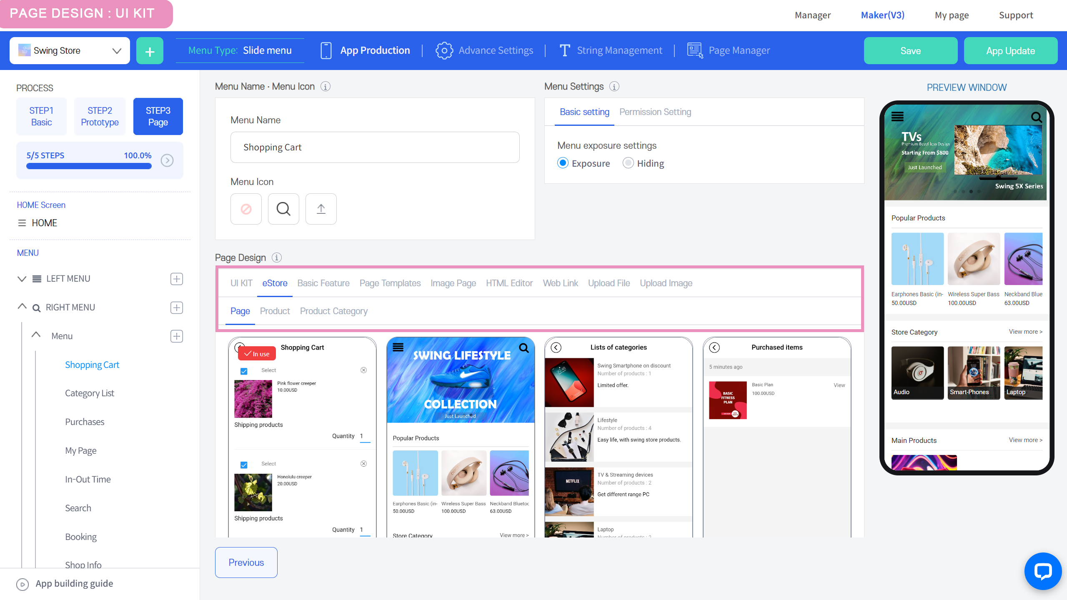Click info icon next to Page Design

[x=277, y=257]
